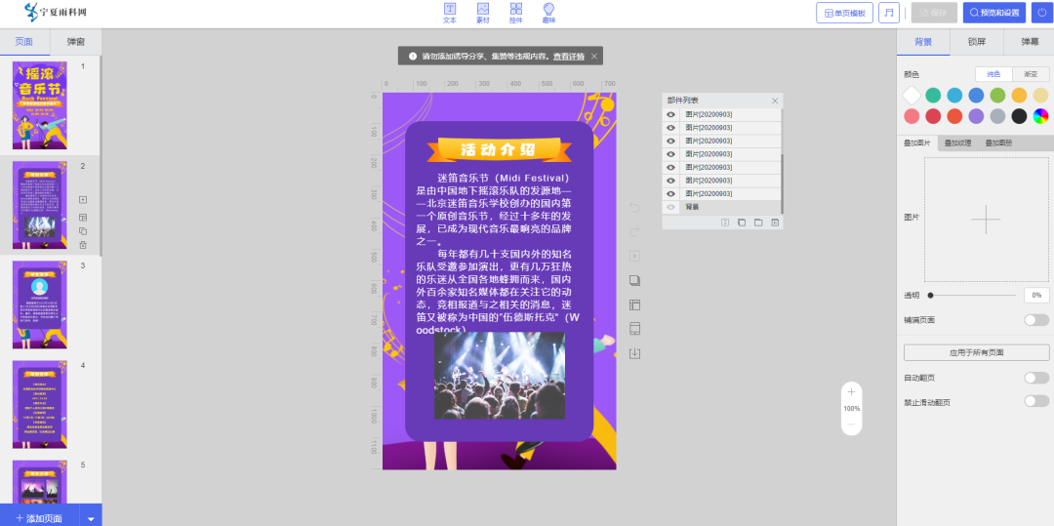The image size is (1054, 526).
Task: Click the undo arrow icon
Action: pyautogui.click(x=634, y=208)
